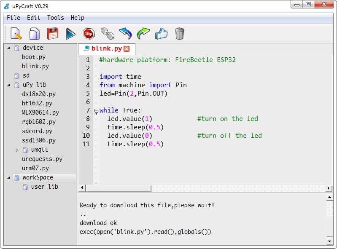Viewport: 337px width, 249px height.
Task: Click 'from machine import Pin' line
Action: coord(143,85)
